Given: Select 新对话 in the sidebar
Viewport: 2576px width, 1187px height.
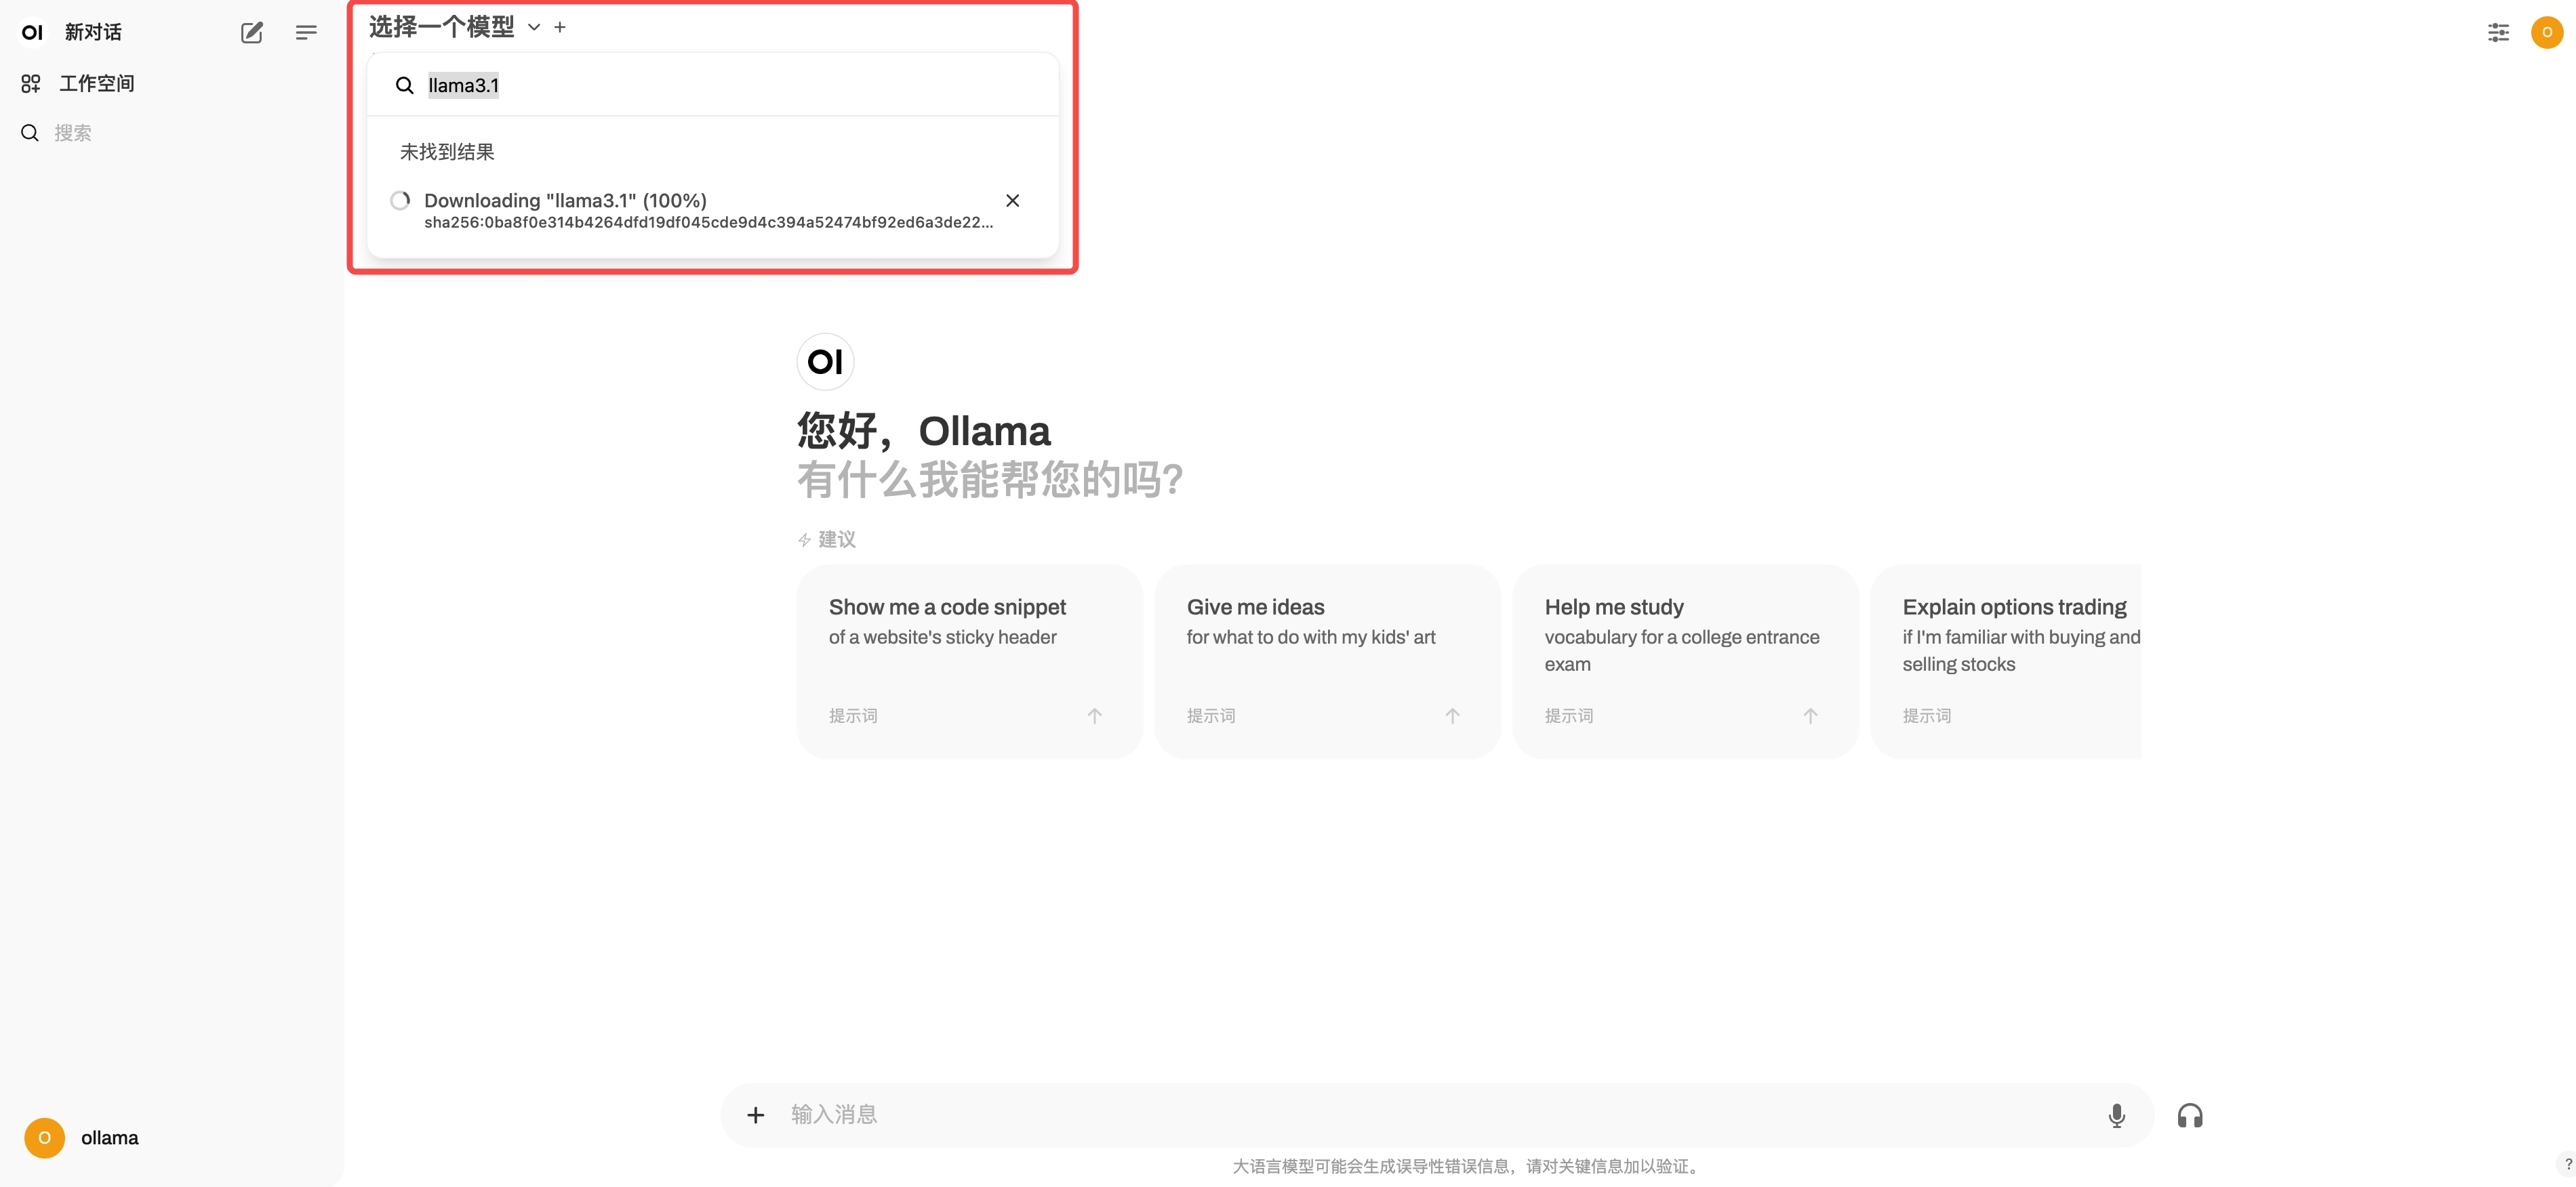Looking at the screenshot, I should pos(93,32).
